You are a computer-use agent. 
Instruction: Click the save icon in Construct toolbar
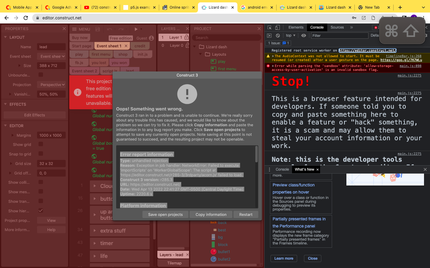[98, 29]
